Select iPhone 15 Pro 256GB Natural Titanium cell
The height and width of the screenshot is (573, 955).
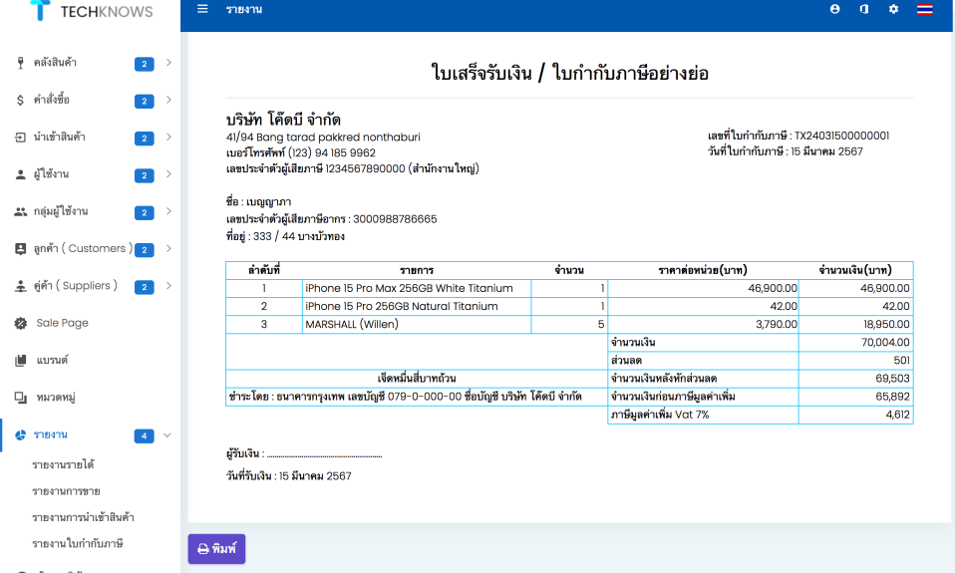click(417, 306)
